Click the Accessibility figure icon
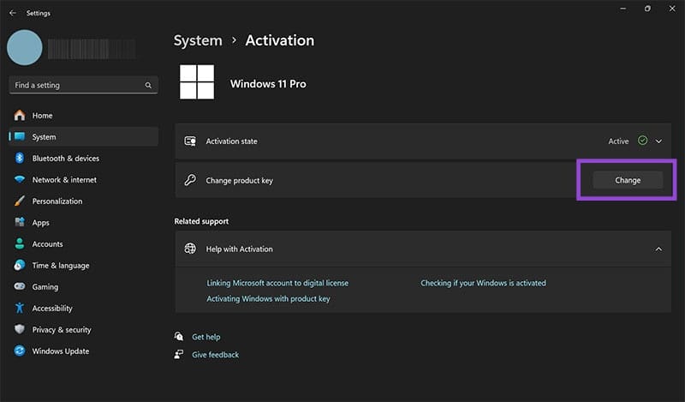 pyautogui.click(x=20, y=308)
